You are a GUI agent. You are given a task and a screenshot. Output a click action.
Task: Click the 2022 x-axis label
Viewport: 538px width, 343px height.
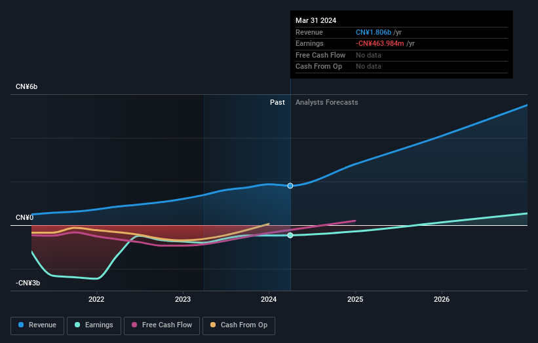pyautogui.click(x=96, y=300)
